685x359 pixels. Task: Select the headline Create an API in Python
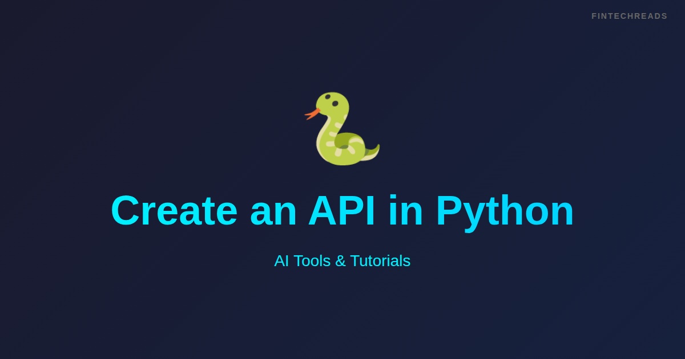[342, 210]
